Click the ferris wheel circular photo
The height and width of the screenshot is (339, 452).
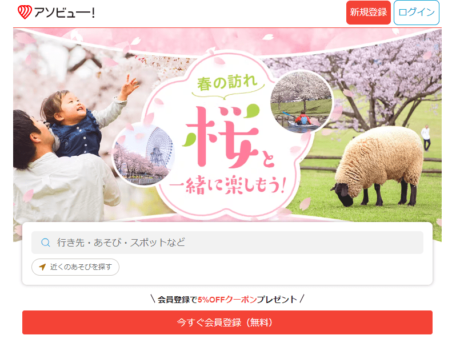pyautogui.click(x=143, y=156)
